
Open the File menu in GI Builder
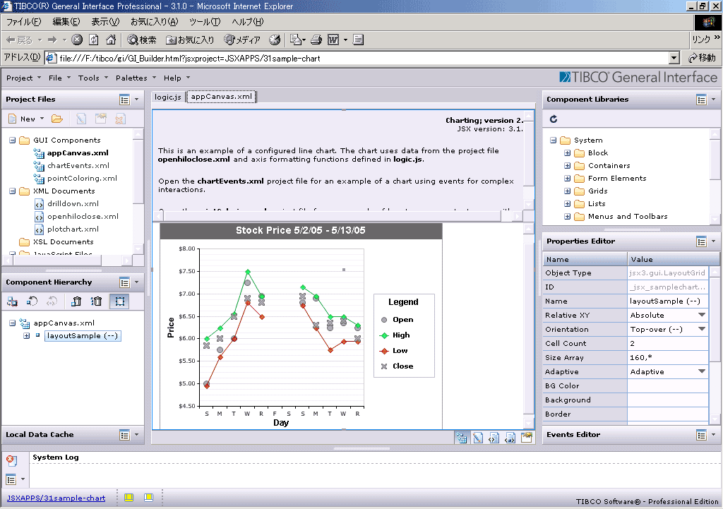pyautogui.click(x=59, y=78)
